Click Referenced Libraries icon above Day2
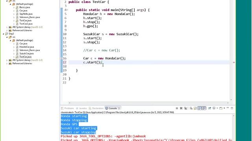The width and height of the screenshot is (252, 141). [x=10, y=31]
